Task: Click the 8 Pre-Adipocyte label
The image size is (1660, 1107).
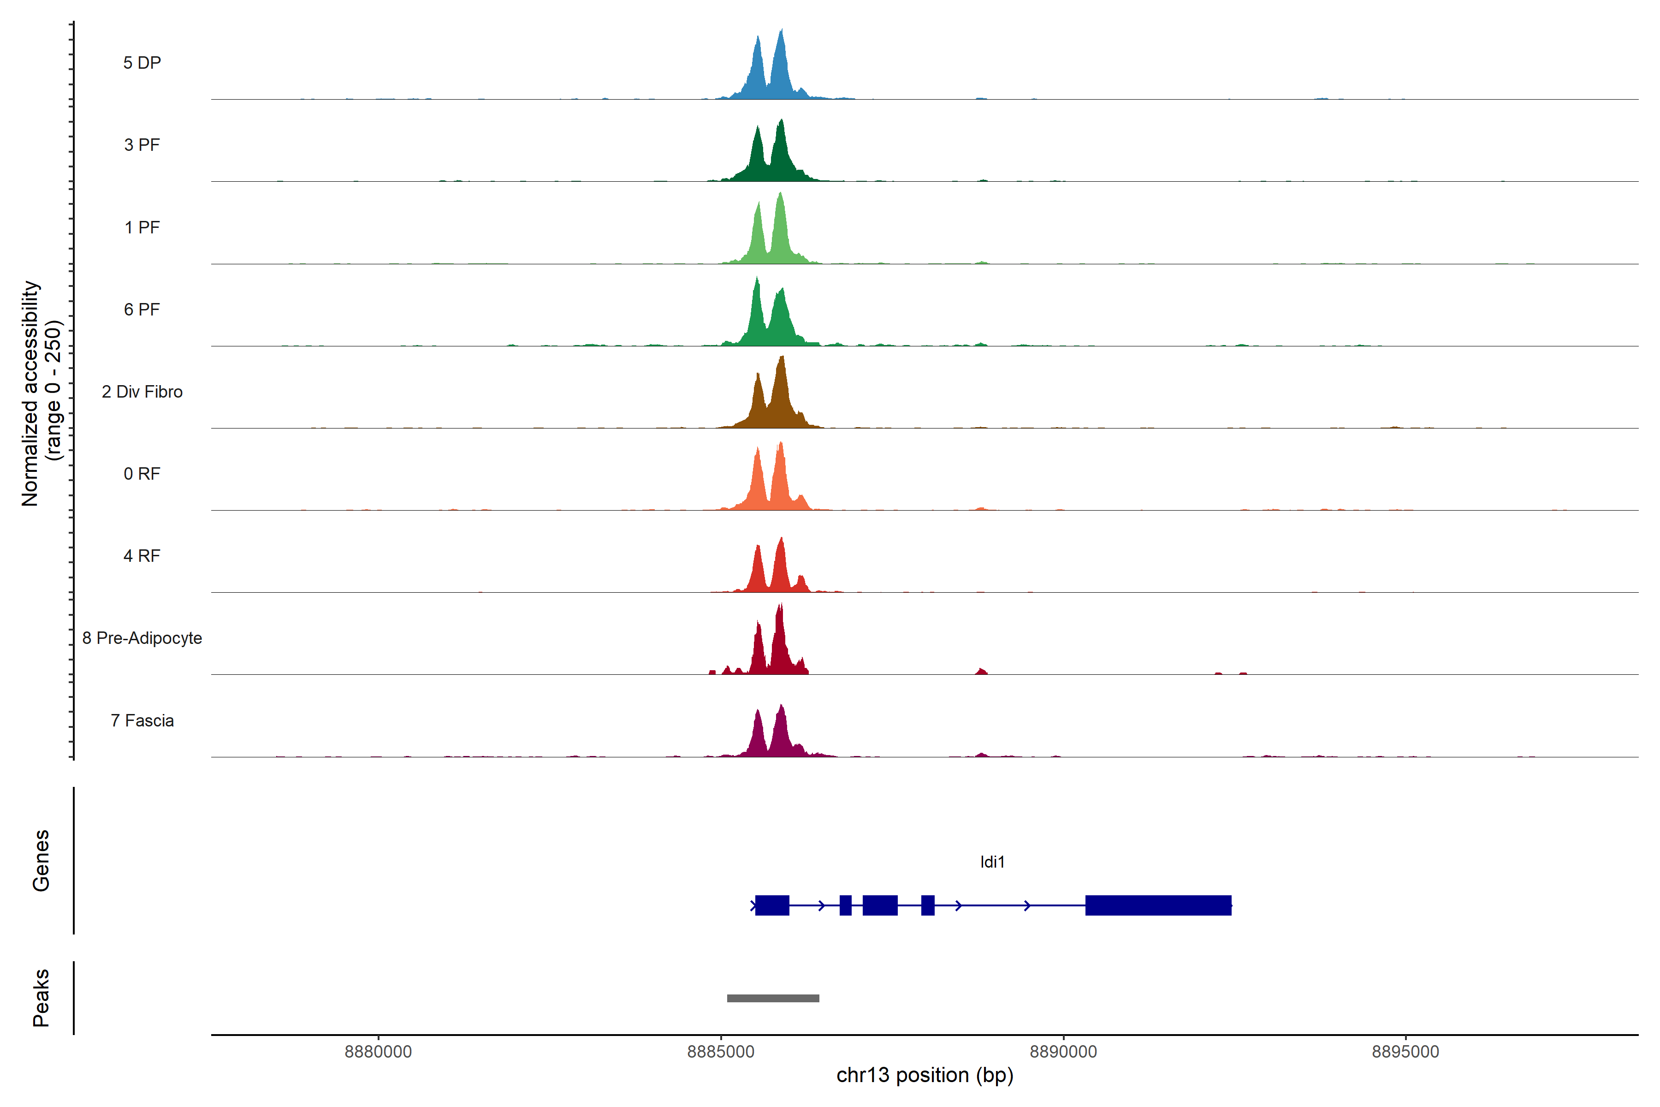Action: [142, 638]
